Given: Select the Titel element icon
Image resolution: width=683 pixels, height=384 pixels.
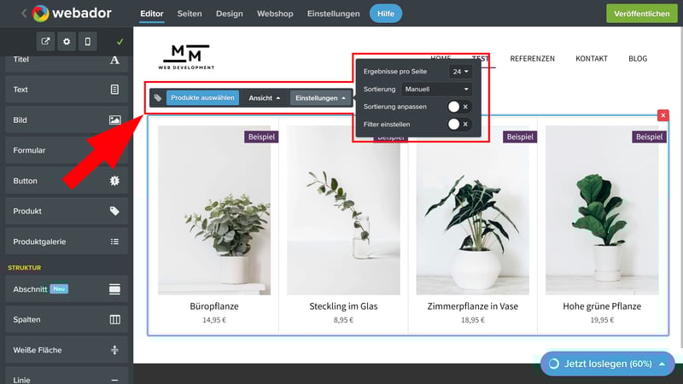Looking at the screenshot, I should 114,60.
